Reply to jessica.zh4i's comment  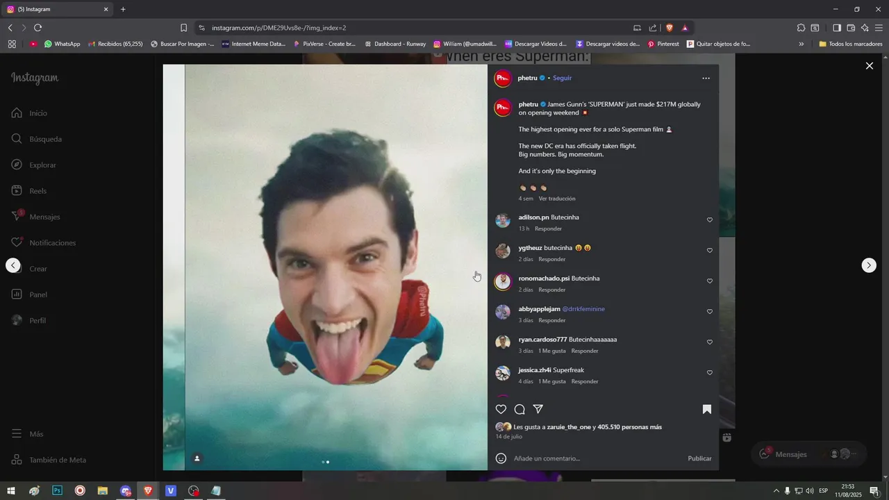[x=585, y=381]
